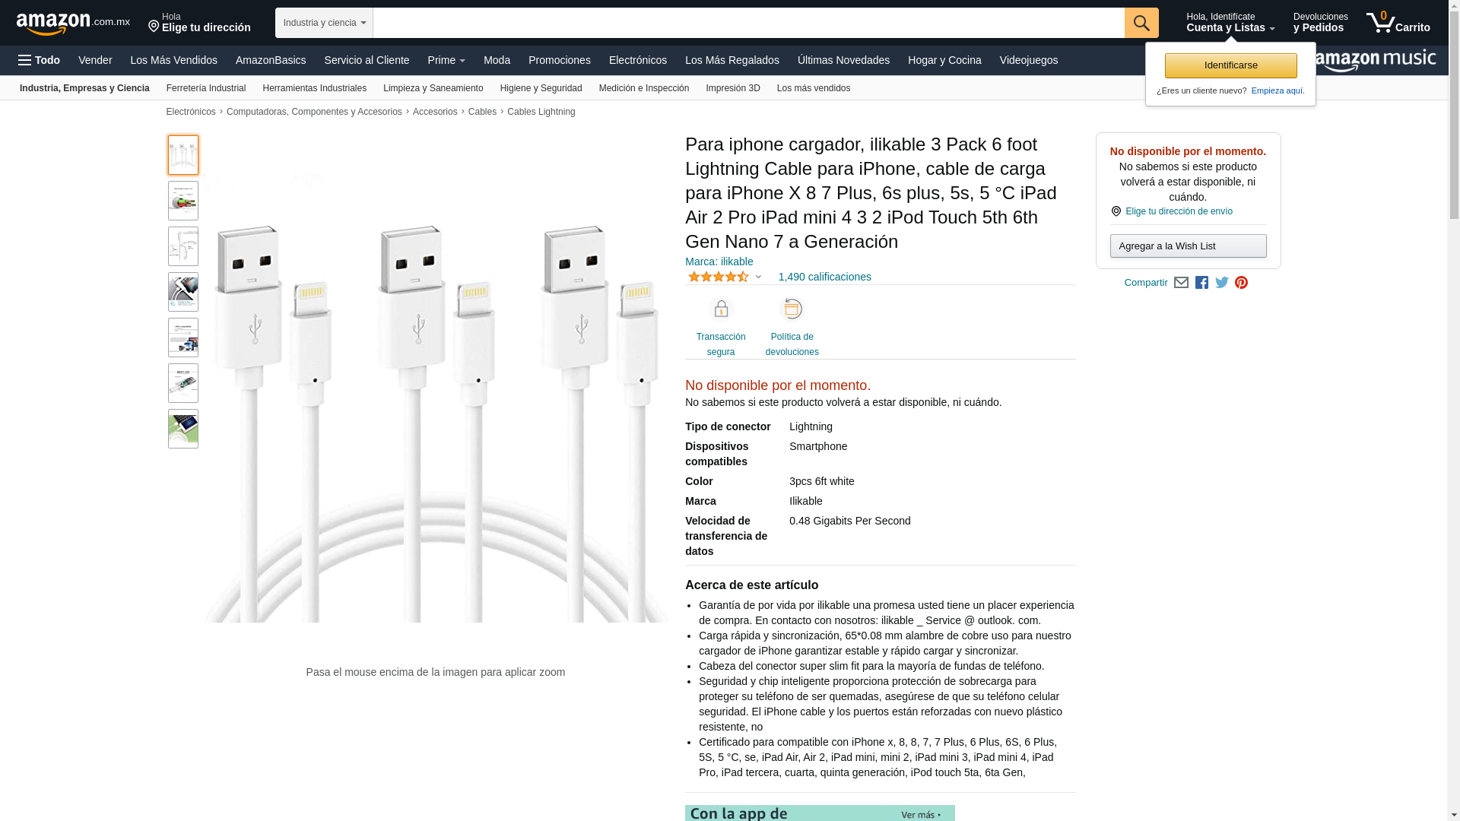Share product on Pinterest icon
The image size is (1460, 821).
click(x=1242, y=283)
